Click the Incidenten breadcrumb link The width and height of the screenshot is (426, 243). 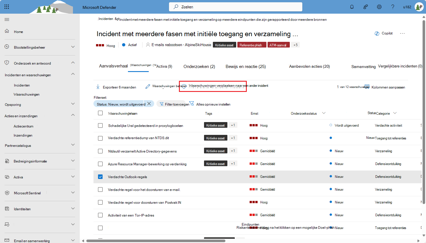(106, 19)
